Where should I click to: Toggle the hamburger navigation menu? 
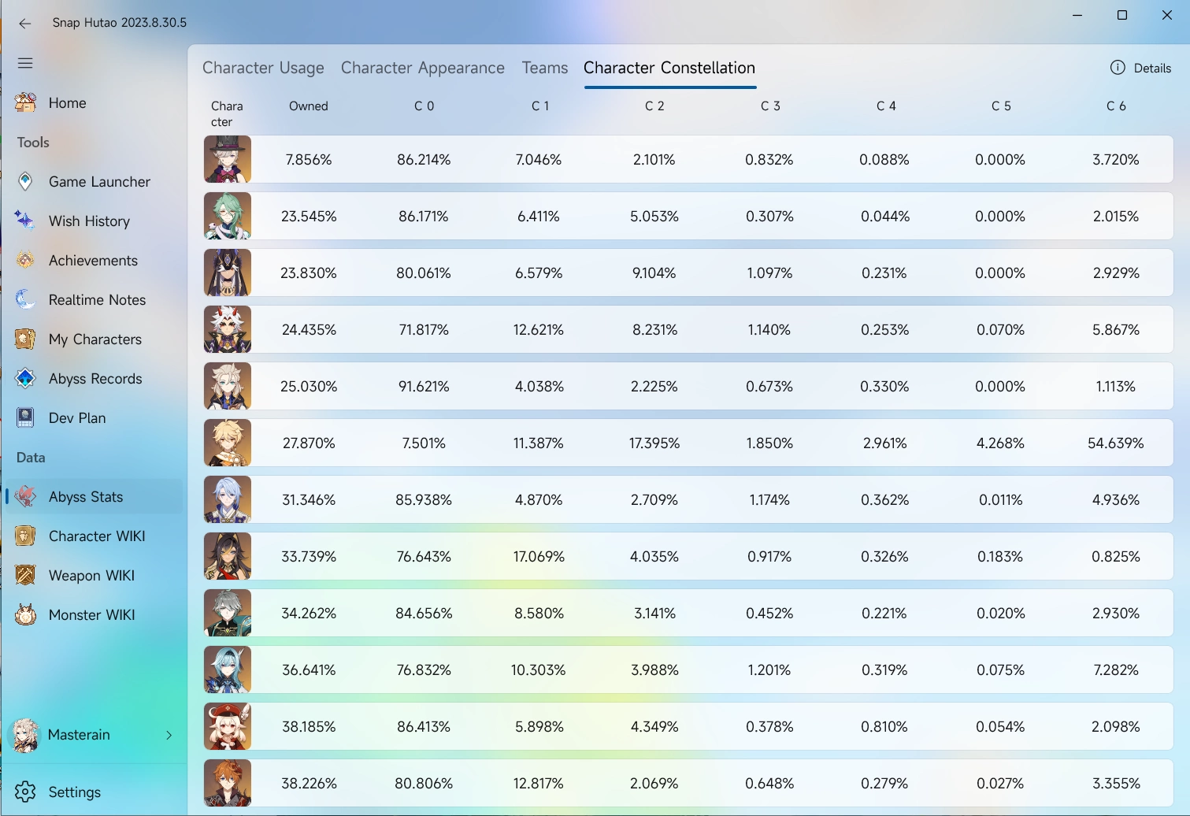[25, 63]
